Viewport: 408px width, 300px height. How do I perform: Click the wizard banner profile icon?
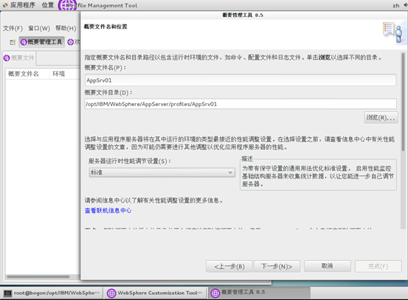coord(393,33)
